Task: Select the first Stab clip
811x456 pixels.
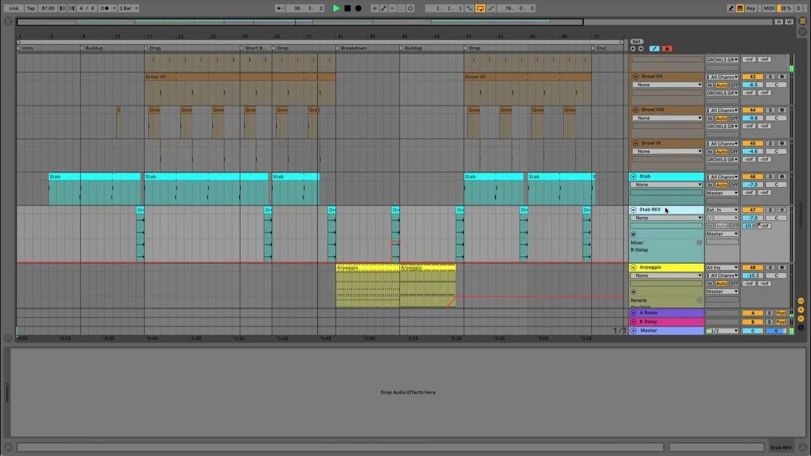Action: tap(94, 177)
